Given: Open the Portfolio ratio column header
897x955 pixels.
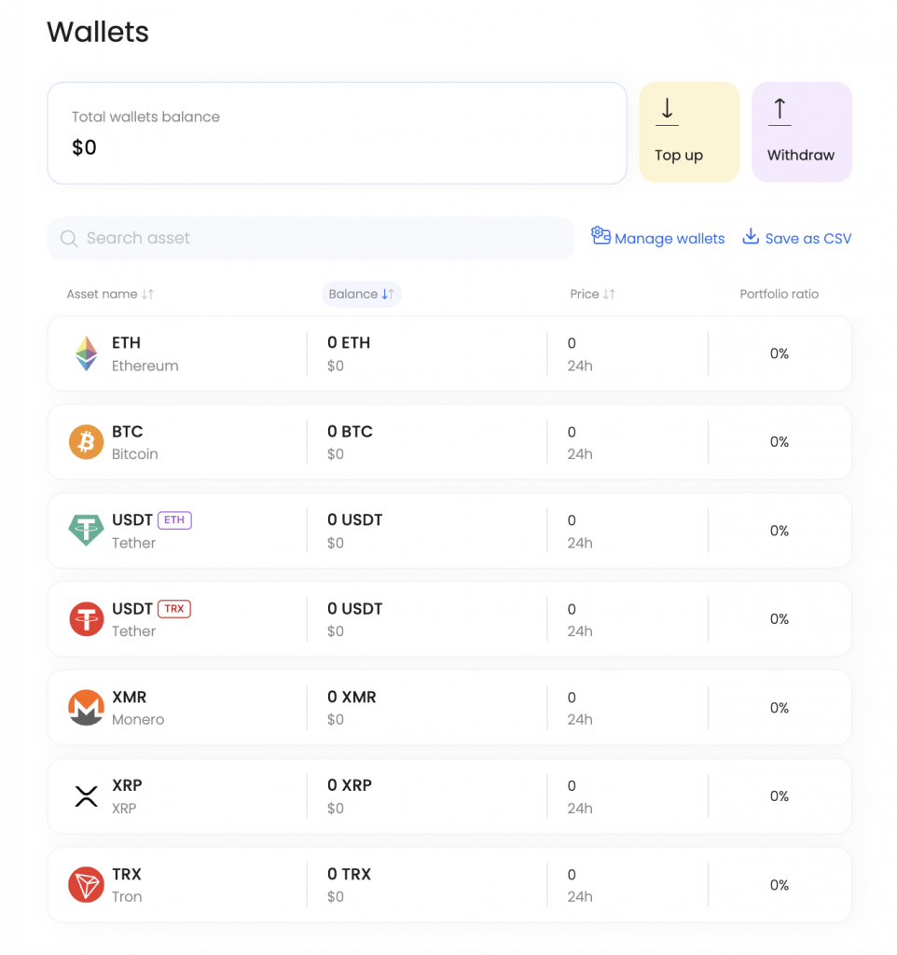Looking at the screenshot, I should point(779,294).
